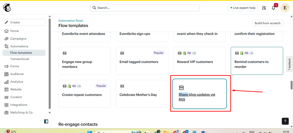Screen dimensions: 293x133
Task: Click the sidebar scrollbar up arrow
Action: pos(50,16)
